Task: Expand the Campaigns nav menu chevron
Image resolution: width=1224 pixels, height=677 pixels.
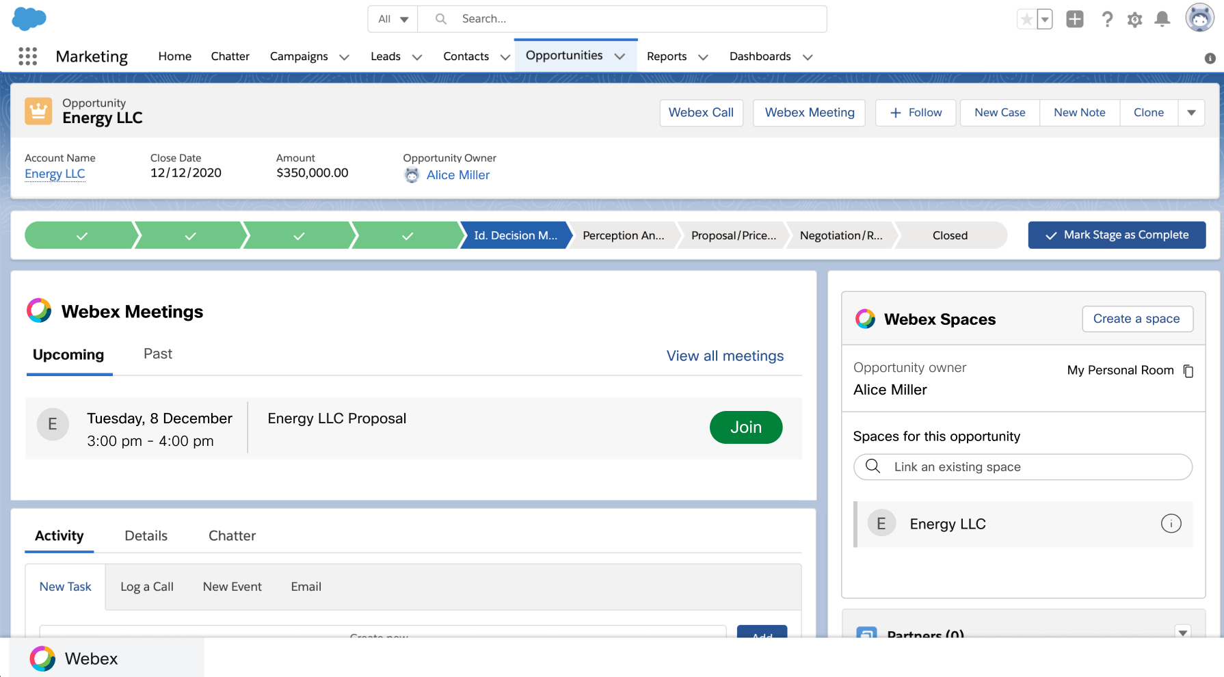Action: pos(345,57)
